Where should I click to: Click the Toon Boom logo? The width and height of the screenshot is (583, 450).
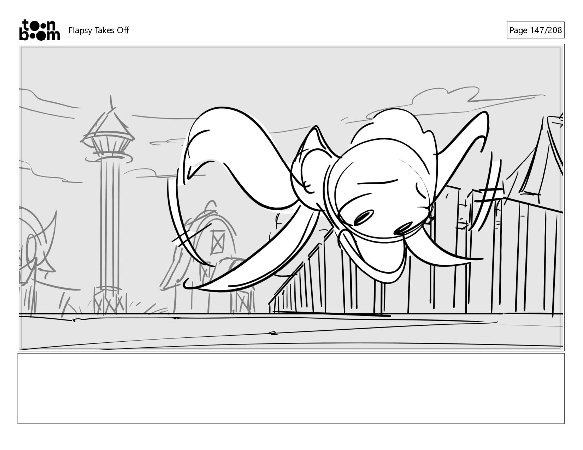tap(39, 30)
